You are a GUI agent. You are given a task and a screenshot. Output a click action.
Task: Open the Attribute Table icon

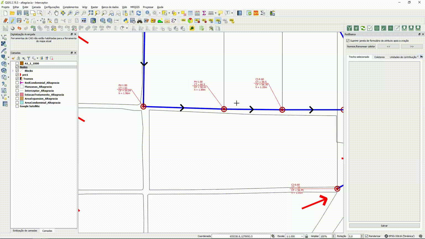(x=190, y=13)
